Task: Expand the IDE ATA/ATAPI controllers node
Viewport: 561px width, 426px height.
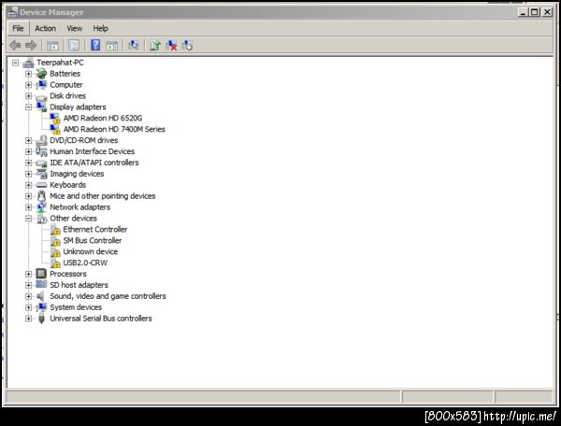Action: [29, 163]
